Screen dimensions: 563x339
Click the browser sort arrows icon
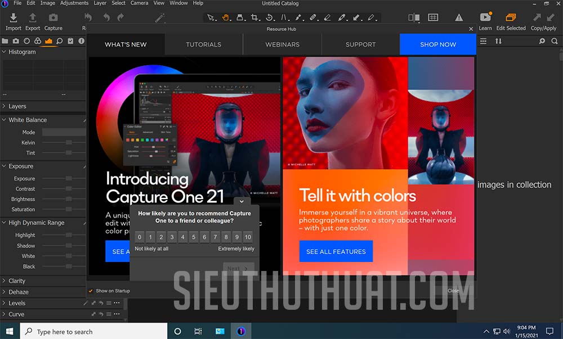498,41
